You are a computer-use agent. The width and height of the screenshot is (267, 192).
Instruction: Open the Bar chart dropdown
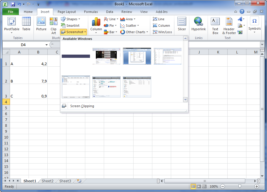pyautogui.click(x=111, y=32)
